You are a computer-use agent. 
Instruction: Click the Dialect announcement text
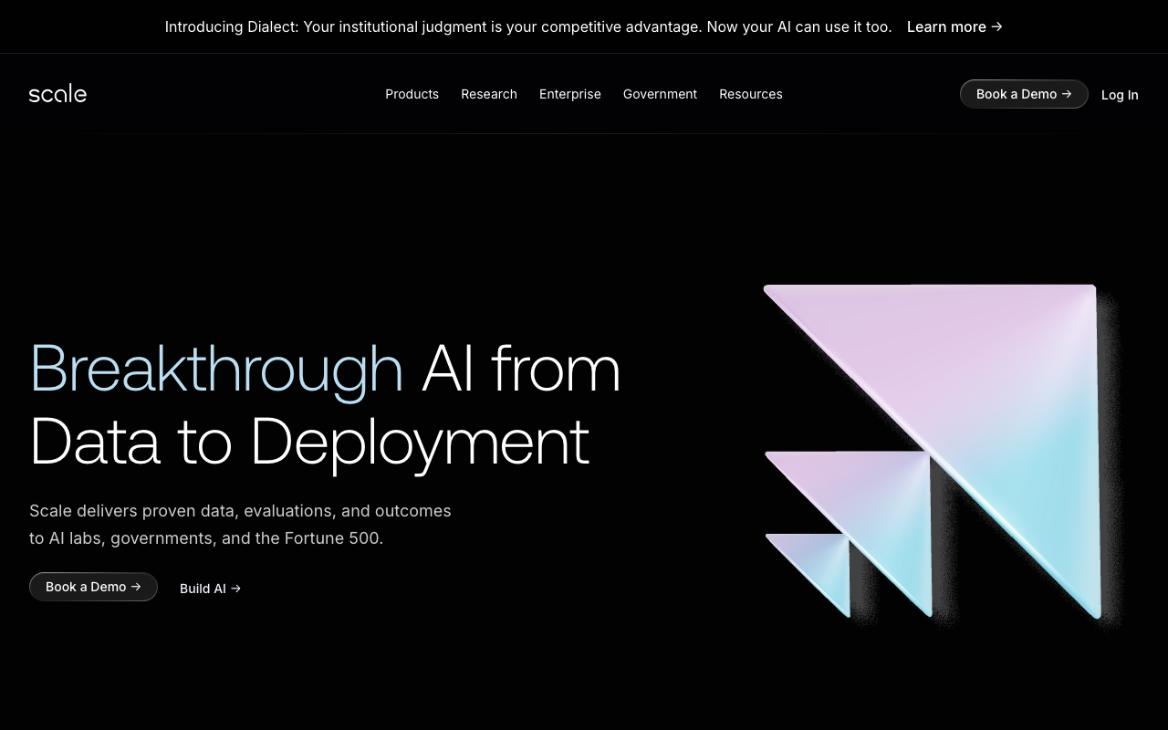[x=528, y=27]
